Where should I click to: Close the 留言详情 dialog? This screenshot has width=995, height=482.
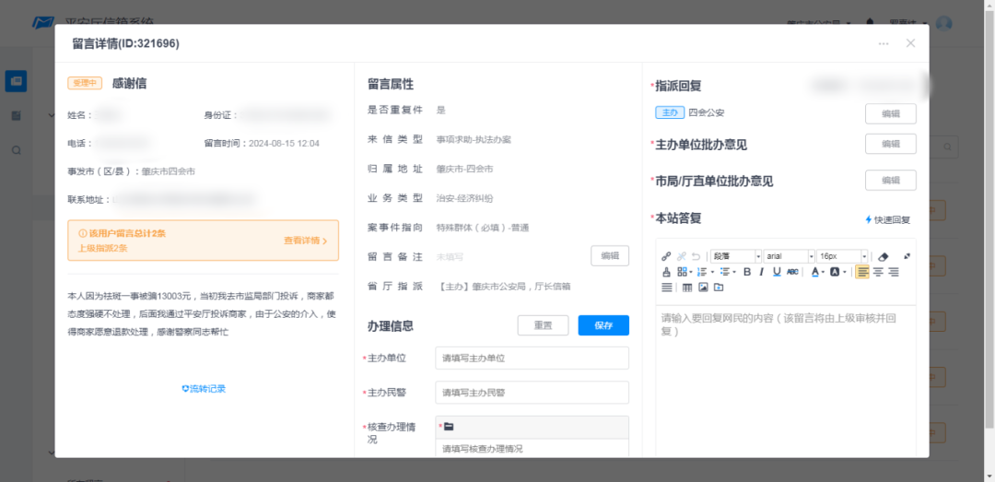click(x=910, y=43)
